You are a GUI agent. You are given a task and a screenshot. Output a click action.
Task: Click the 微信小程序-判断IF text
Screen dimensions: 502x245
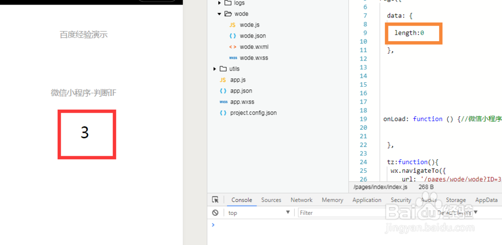pyautogui.click(x=83, y=93)
